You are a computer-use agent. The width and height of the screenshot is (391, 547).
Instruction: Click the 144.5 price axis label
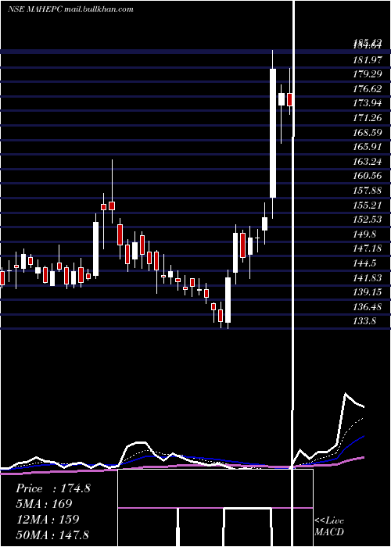[364, 263]
